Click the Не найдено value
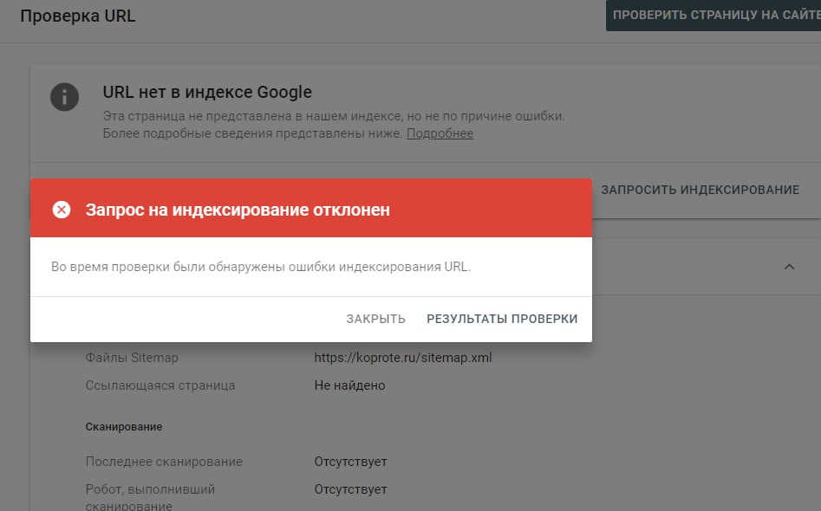This screenshot has width=821, height=511. [x=349, y=385]
